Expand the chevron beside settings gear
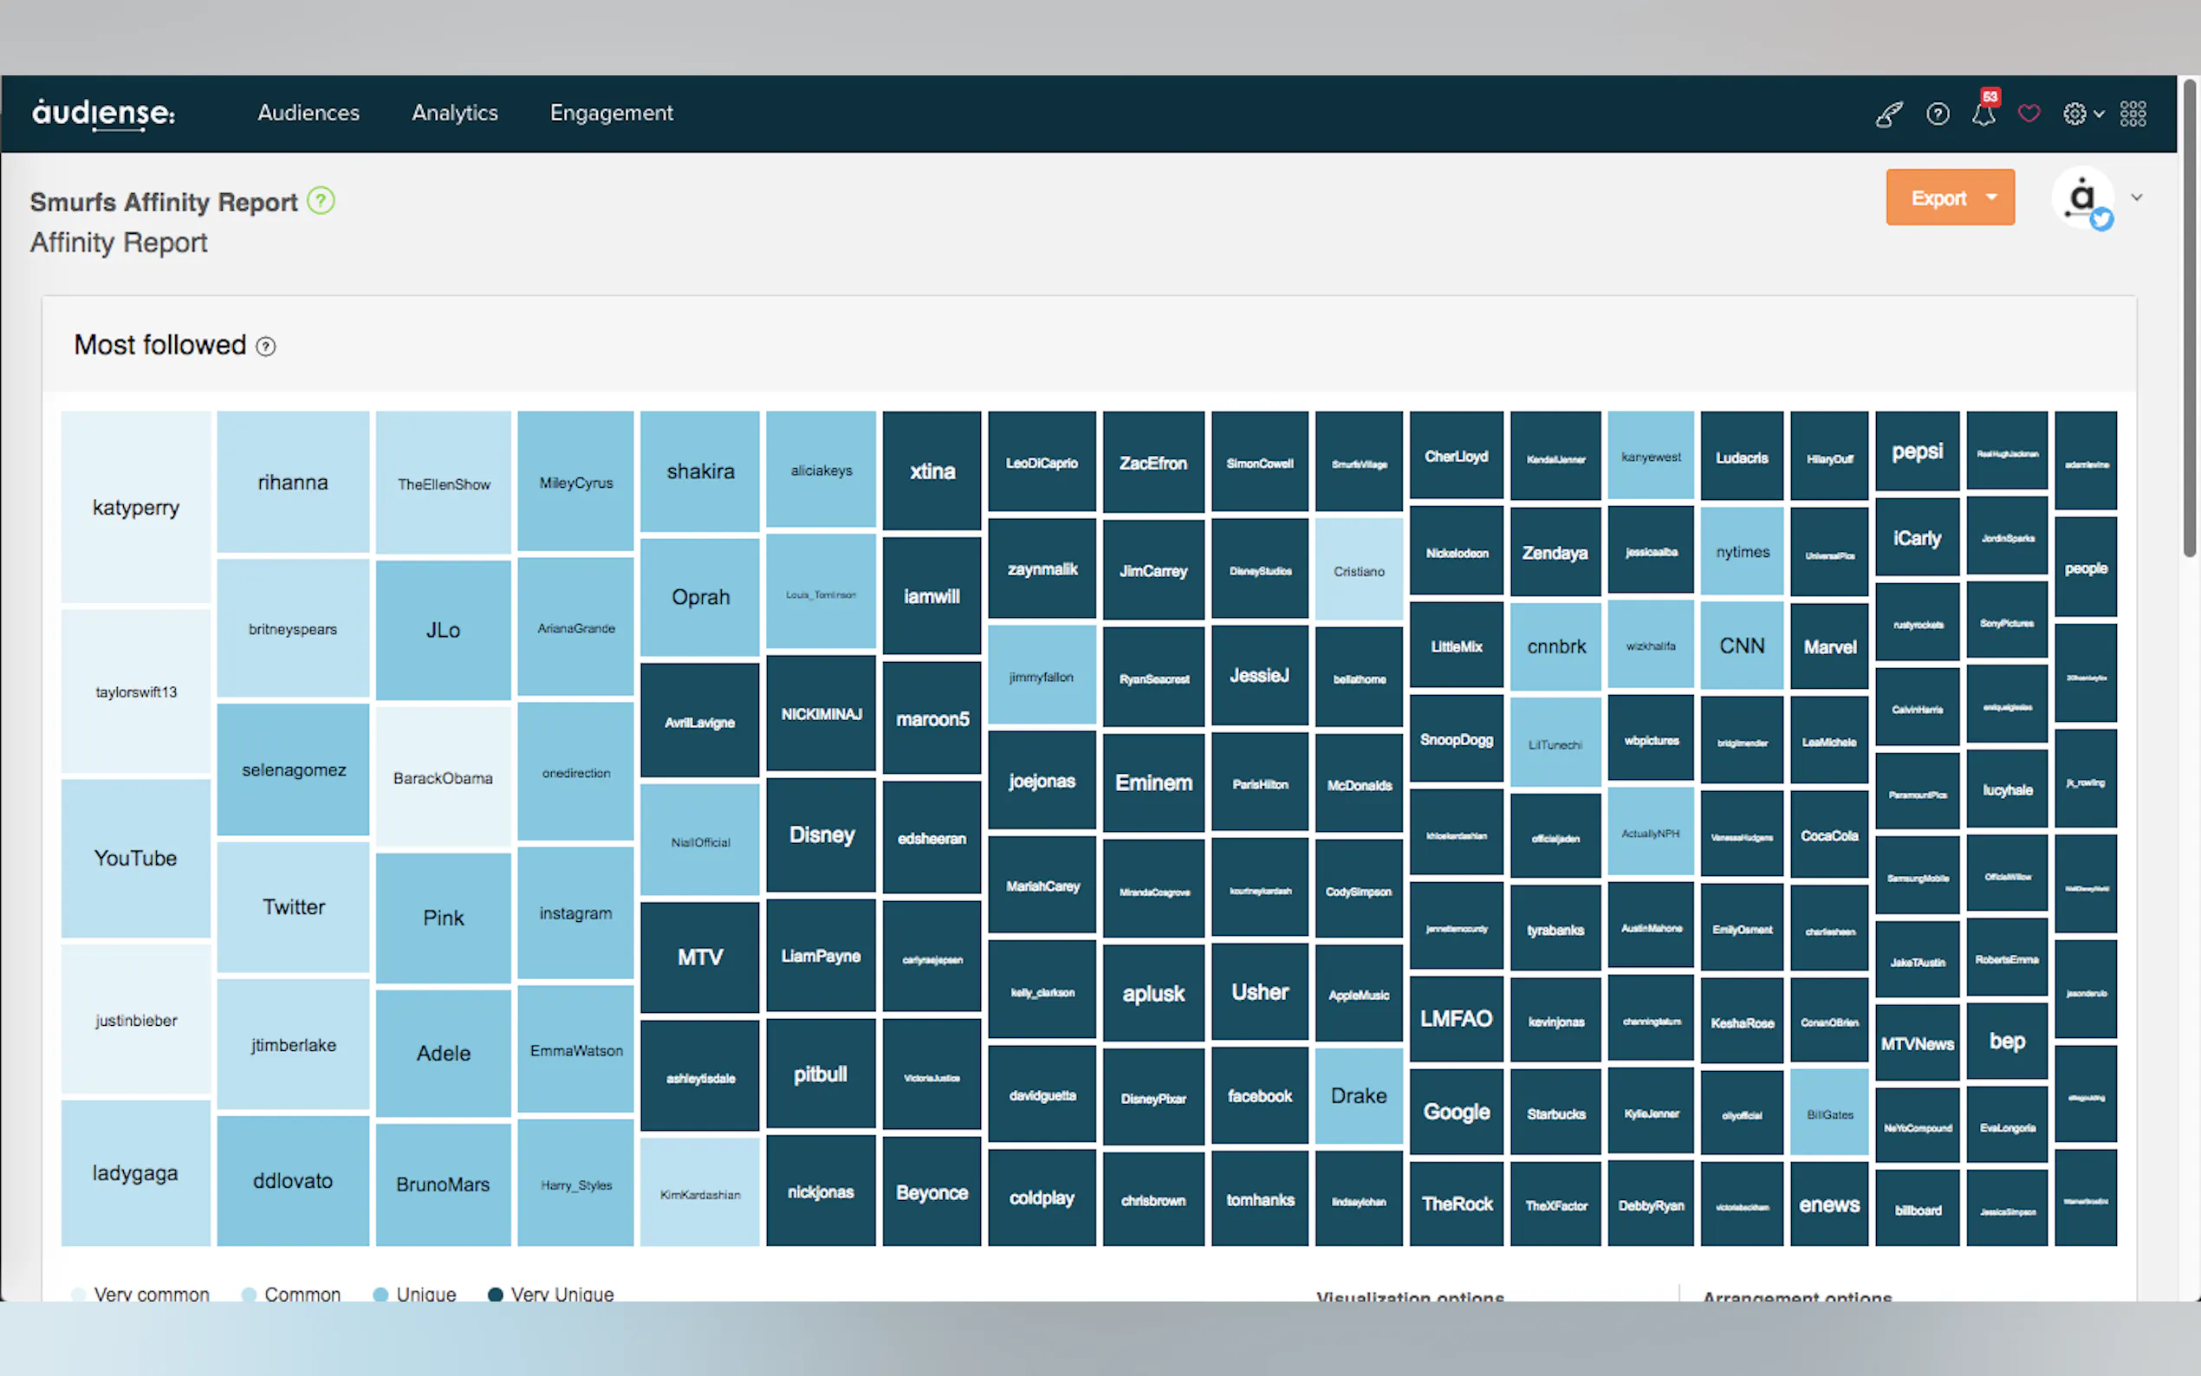The image size is (2201, 1376). 2099,114
